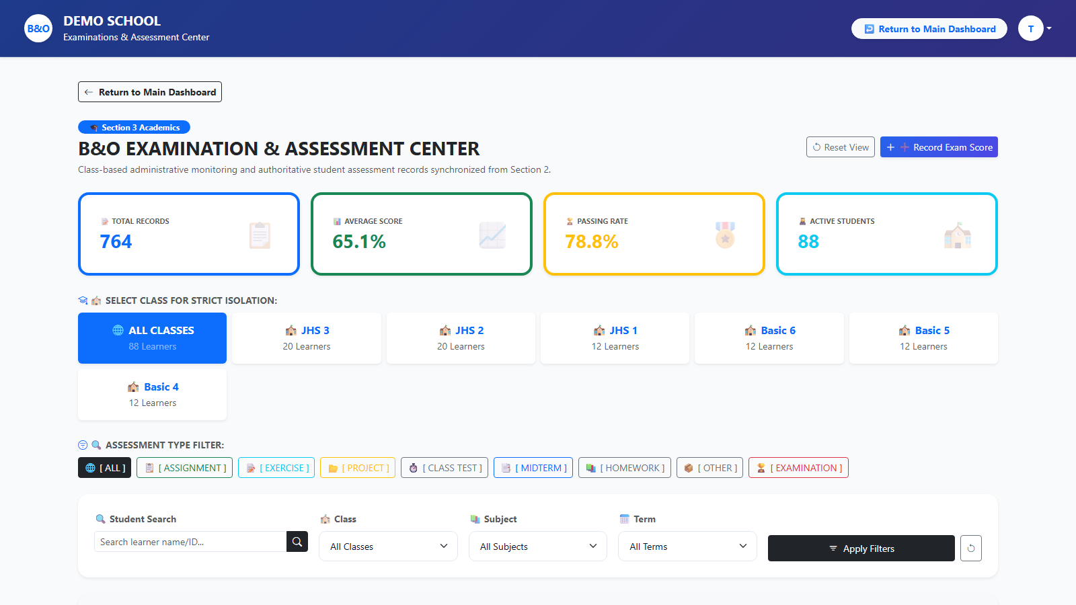
Task: Toggle the EXERCISE assessment filter
Action: click(276, 468)
